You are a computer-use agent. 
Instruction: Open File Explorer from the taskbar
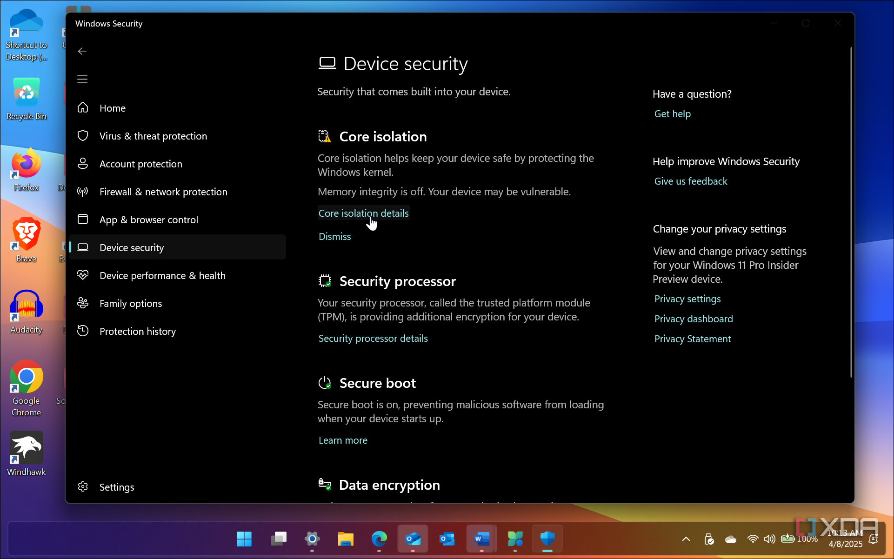click(346, 539)
